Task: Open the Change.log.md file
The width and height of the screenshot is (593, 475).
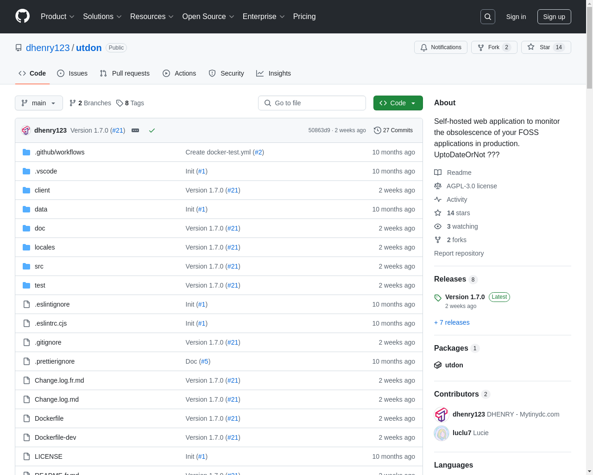Action: click(57, 399)
